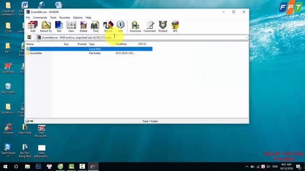This screenshot has width=305, height=171.
Task: Open the File menu
Action: pos(28,18)
